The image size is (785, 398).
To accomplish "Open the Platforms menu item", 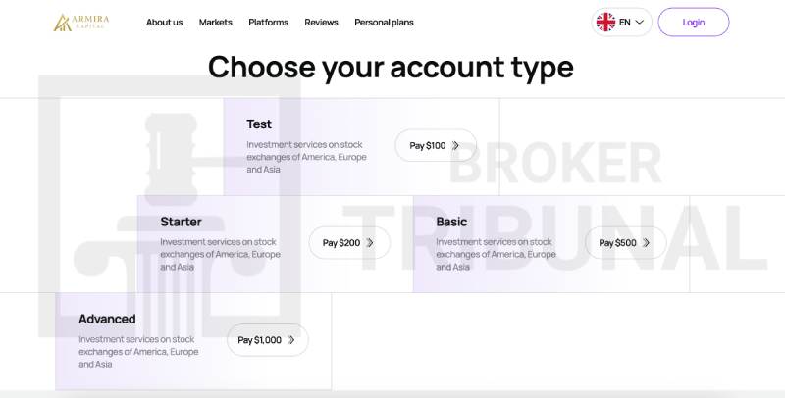I will click(x=268, y=23).
